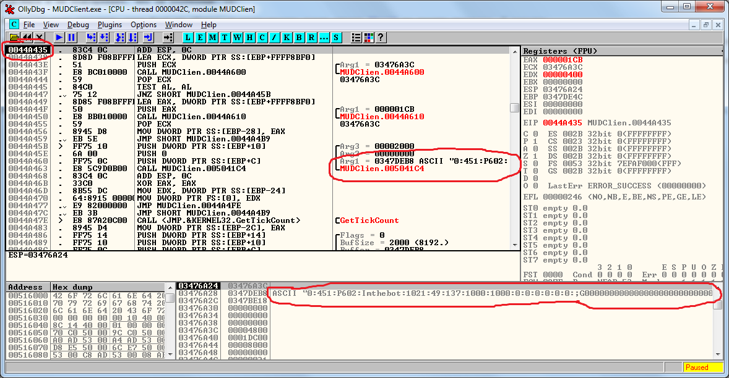
Task: Click the Address column header in dump pane
Action: tap(28, 287)
